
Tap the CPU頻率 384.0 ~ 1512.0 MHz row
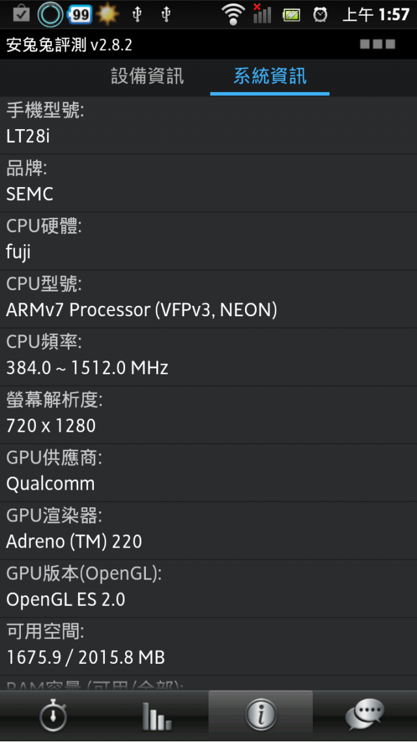(x=208, y=357)
